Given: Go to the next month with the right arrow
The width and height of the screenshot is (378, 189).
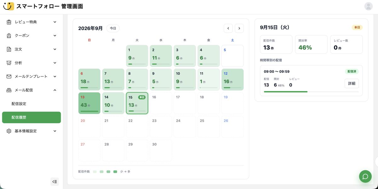Looking at the screenshot, I should (x=239, y=28).
